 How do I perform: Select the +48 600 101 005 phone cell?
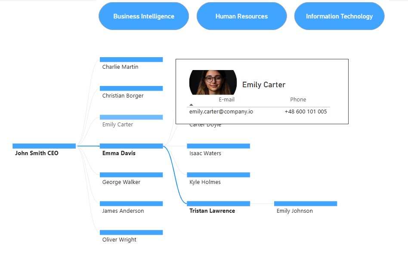click(x=306, y=112)
